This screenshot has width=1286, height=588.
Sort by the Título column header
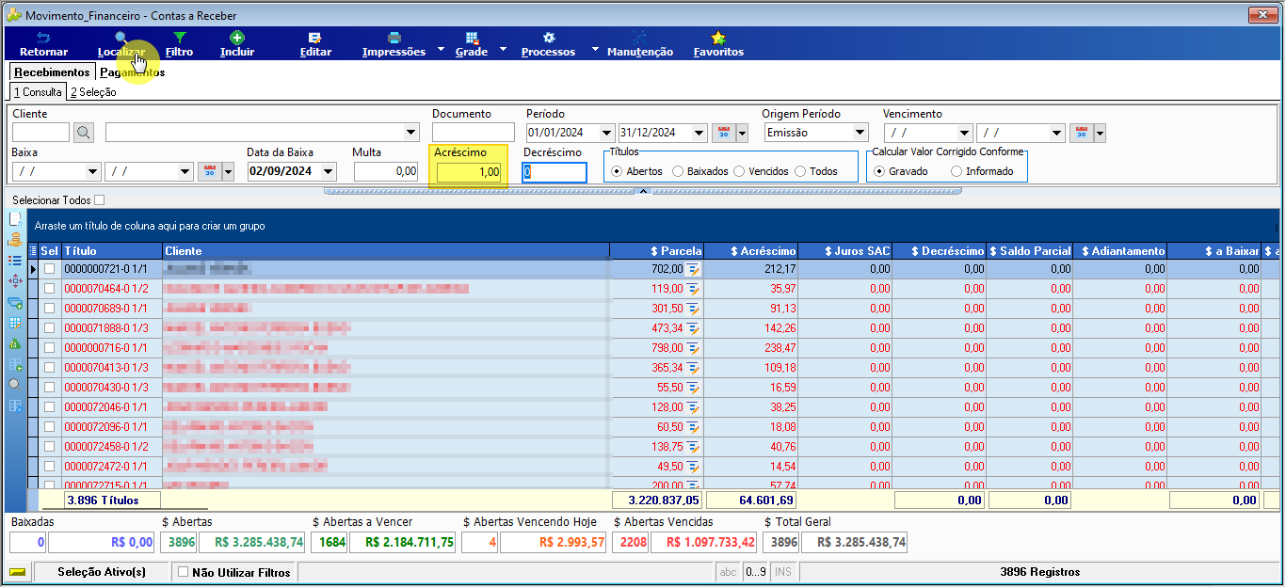coord(112,251)
